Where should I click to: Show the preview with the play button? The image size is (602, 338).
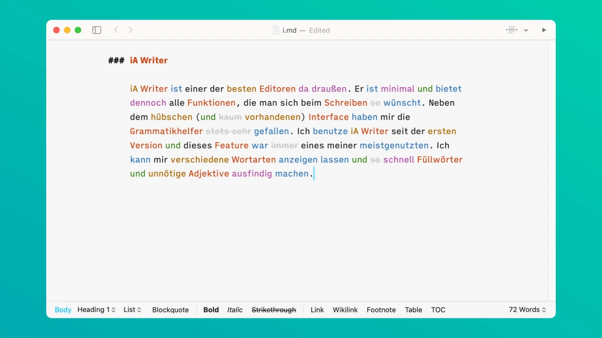point(544,30)
